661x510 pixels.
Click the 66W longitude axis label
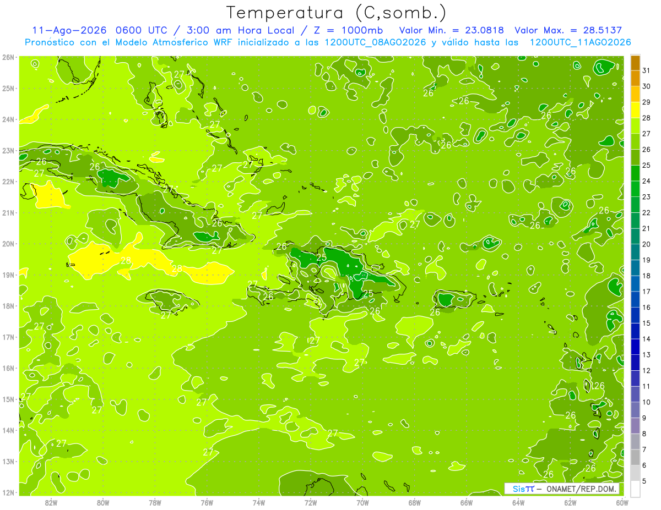coord(467,502)
